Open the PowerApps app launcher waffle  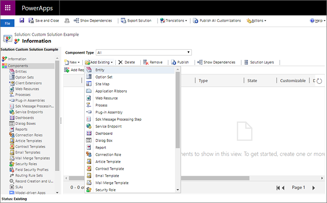(x=8, y=8)
